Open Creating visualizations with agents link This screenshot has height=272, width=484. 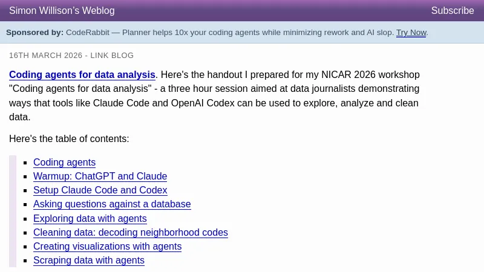pos(107,247)
